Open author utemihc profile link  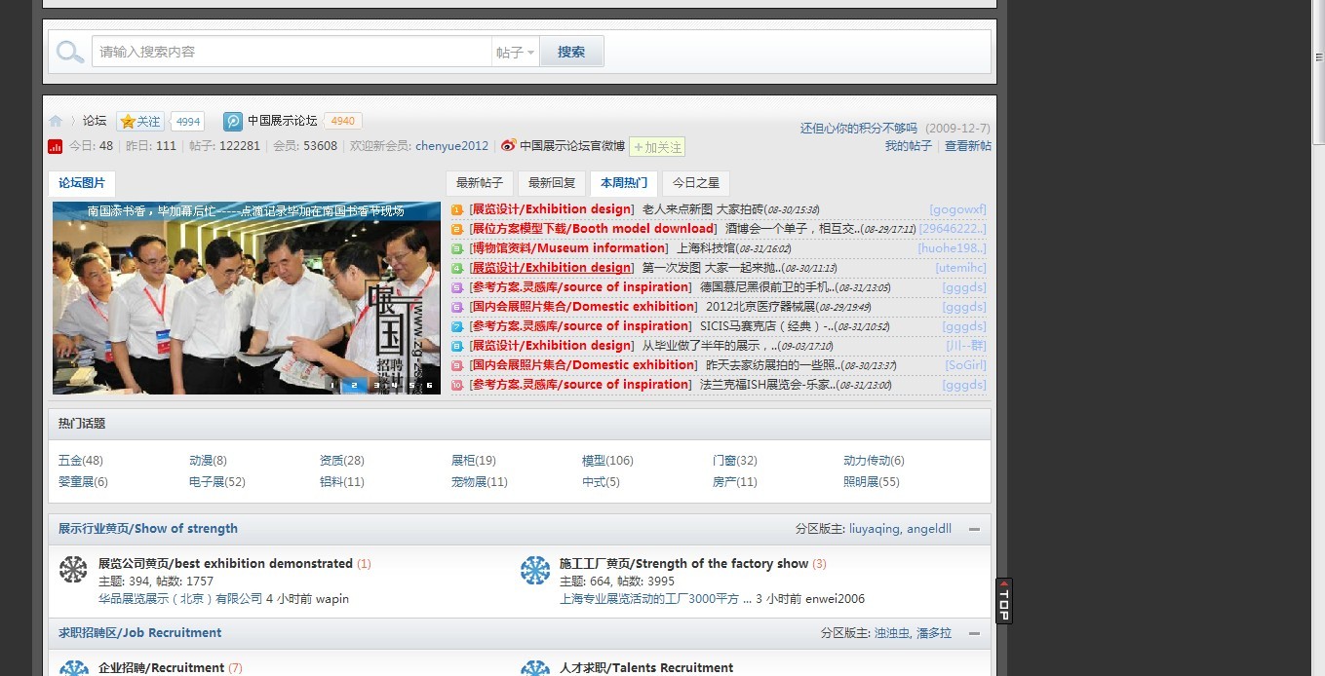point(960,268)
